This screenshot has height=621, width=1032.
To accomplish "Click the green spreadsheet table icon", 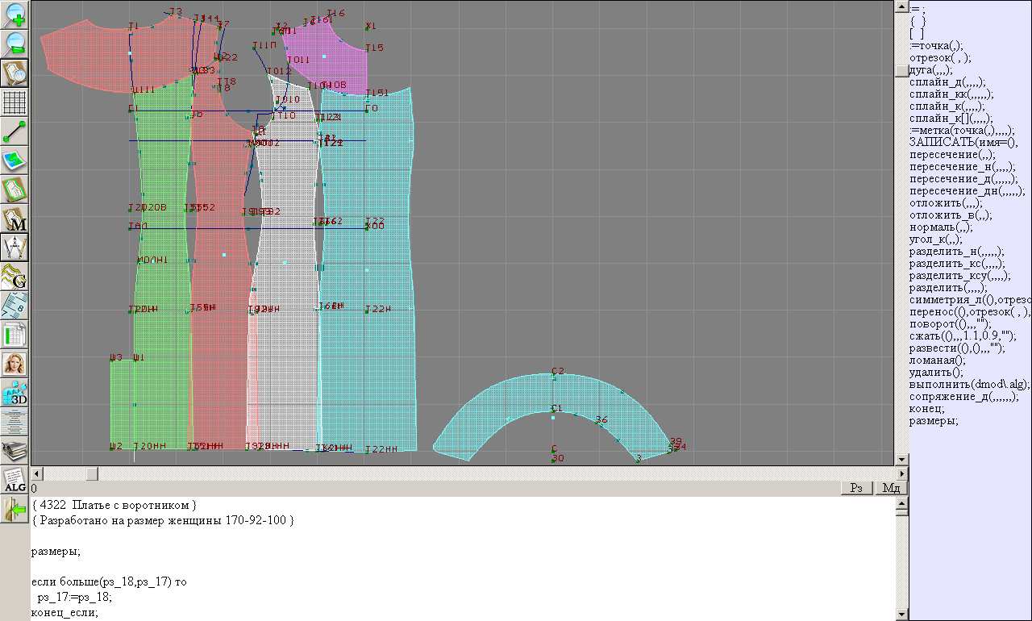I will tap(15, 334).
